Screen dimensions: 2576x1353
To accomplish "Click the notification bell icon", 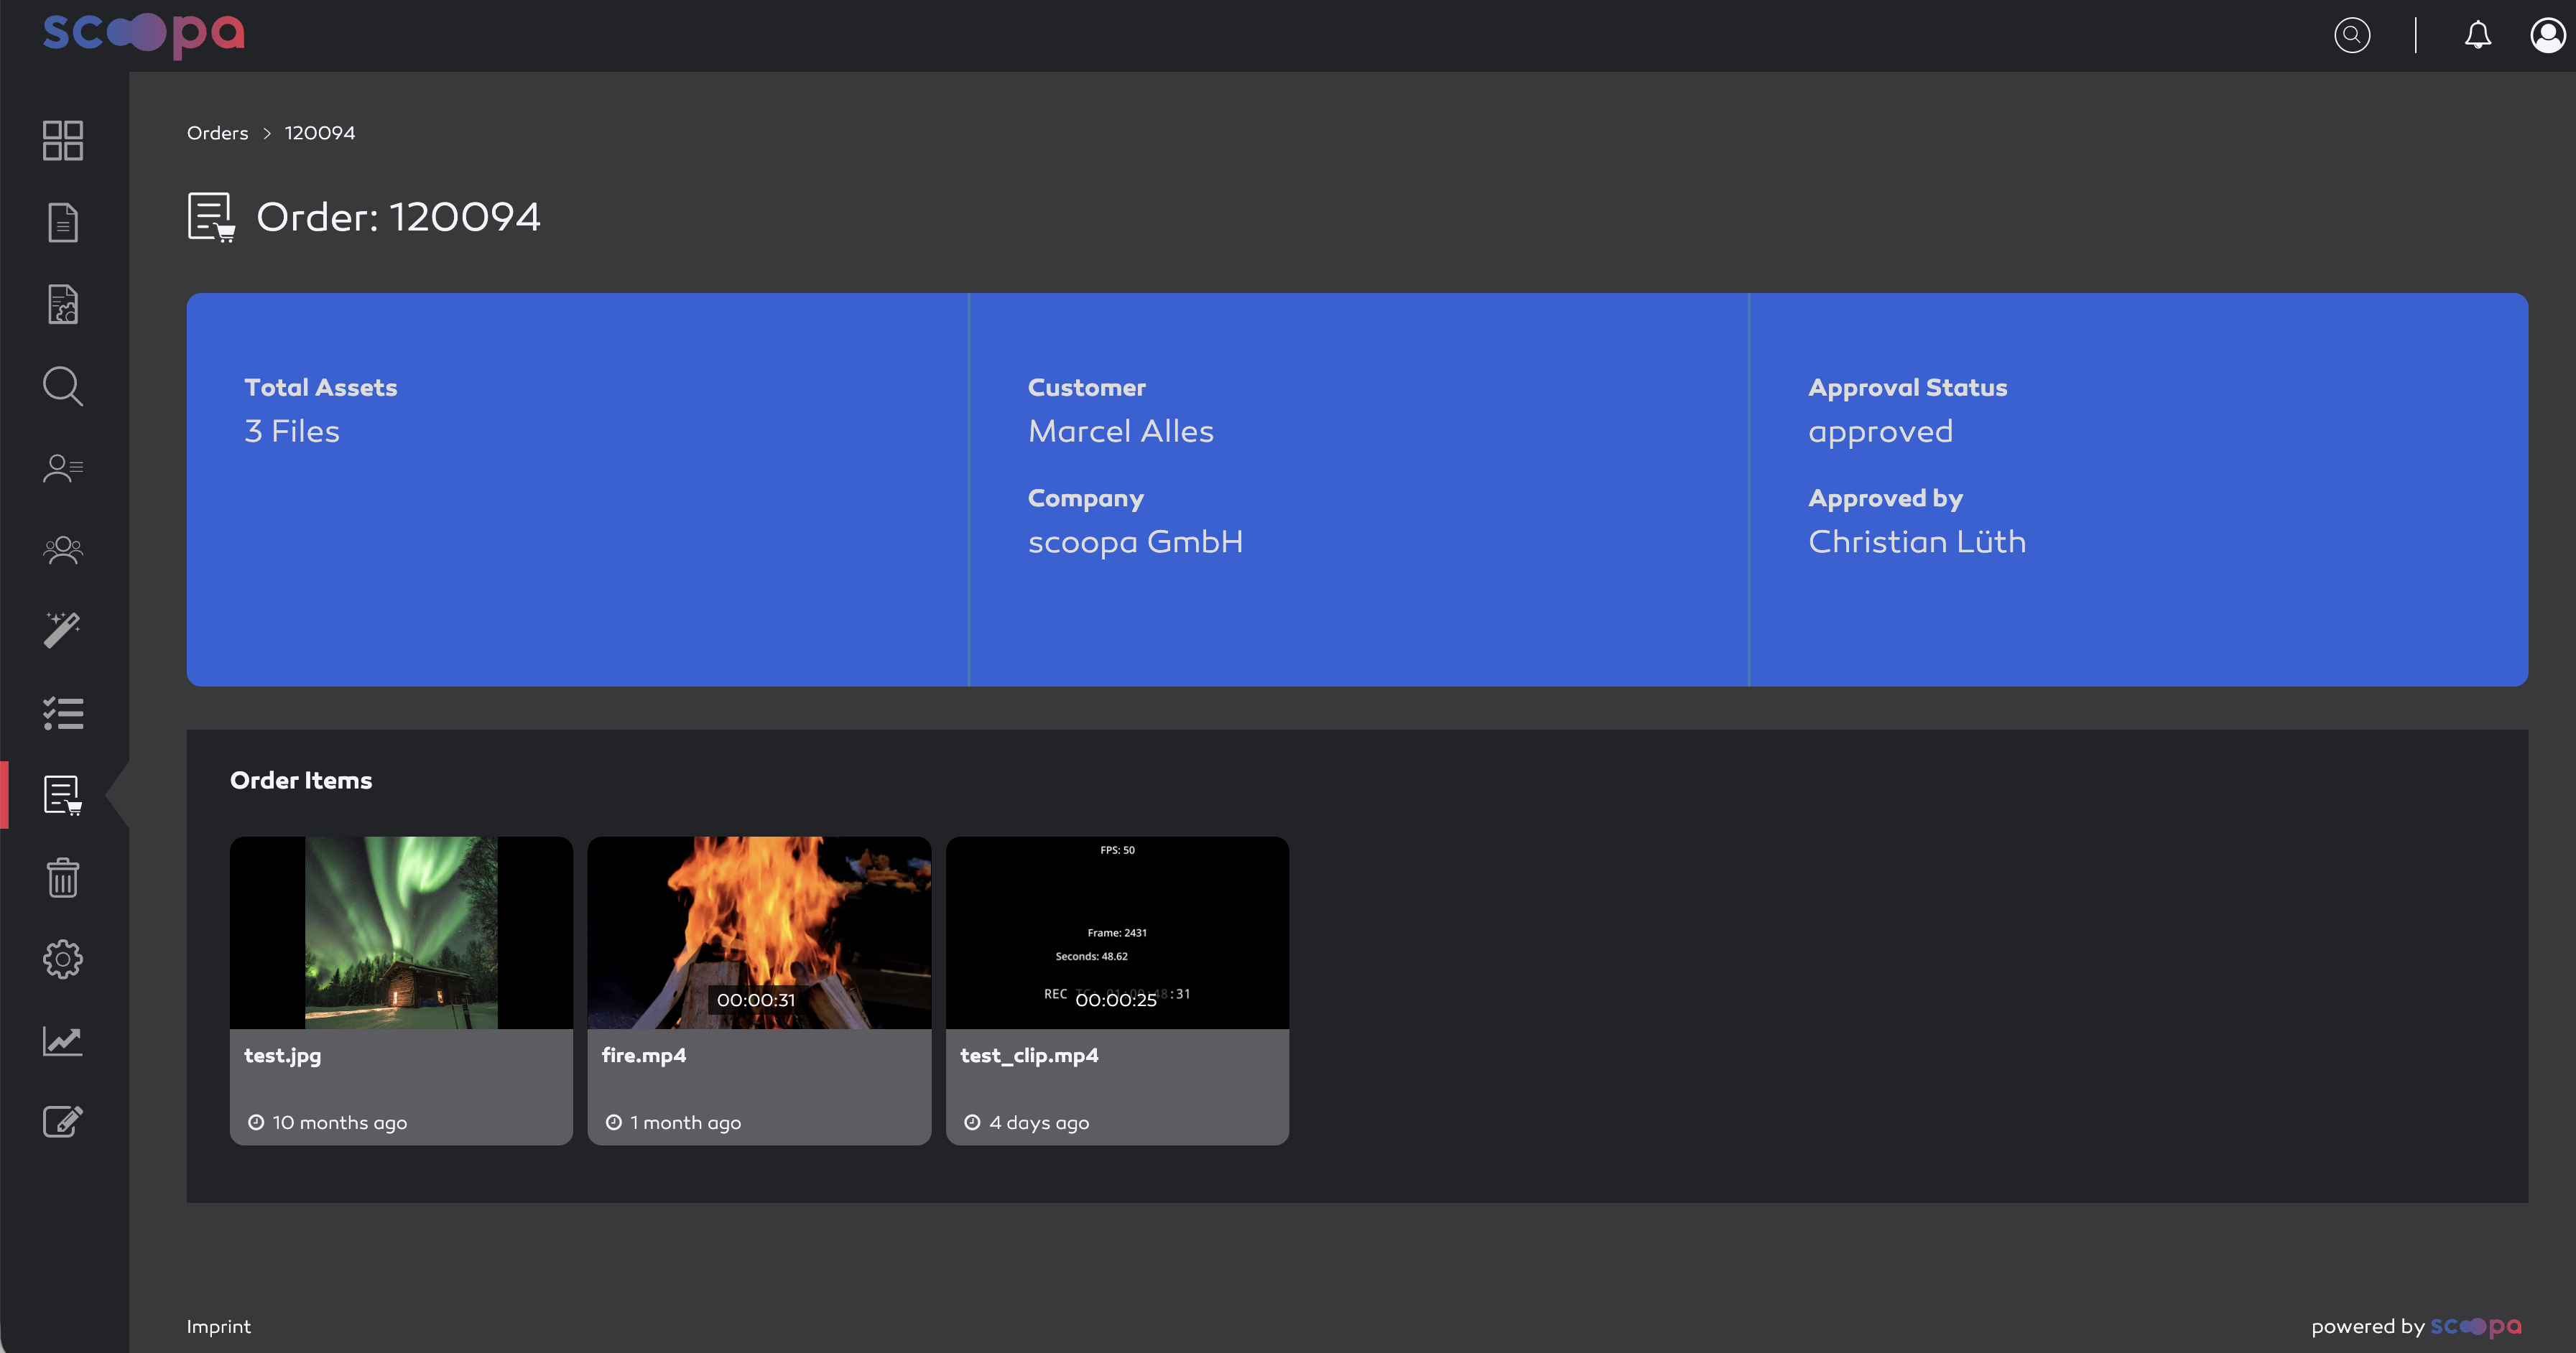I will (x=2477, y=35).
